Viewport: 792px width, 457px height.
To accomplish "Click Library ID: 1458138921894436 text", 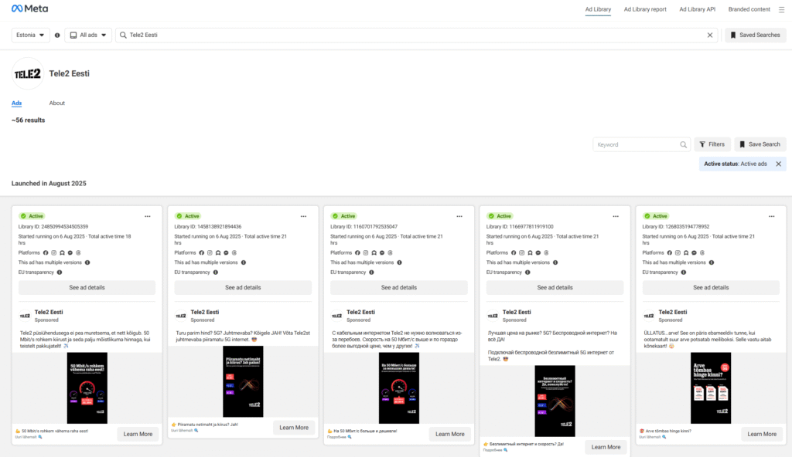I will tap(208, 227).
